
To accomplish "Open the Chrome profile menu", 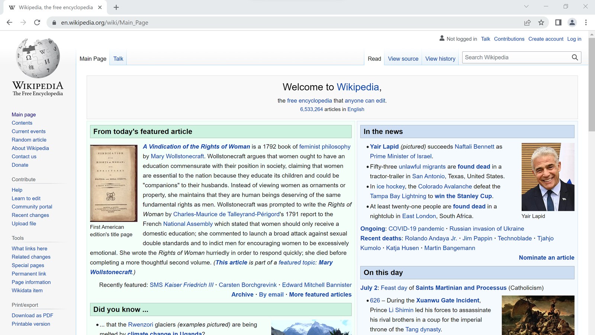I will click(572, 23).
